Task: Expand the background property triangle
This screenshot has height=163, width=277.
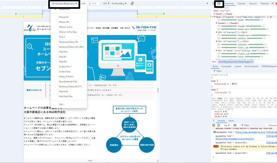Action: click(228, 84)
